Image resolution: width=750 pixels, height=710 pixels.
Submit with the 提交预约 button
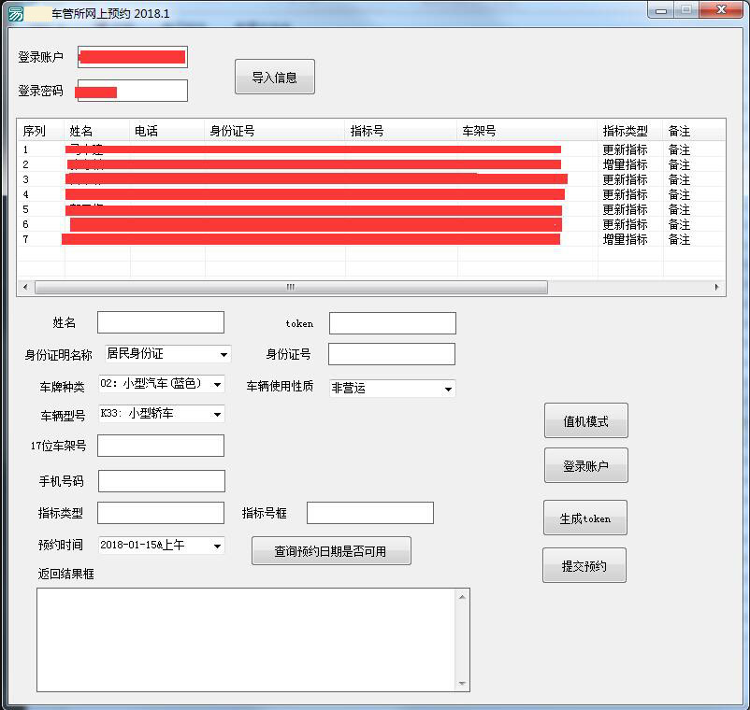click(584, 566)
